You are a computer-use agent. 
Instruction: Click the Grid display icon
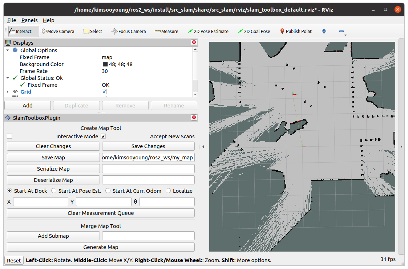[x=15, y=91]
